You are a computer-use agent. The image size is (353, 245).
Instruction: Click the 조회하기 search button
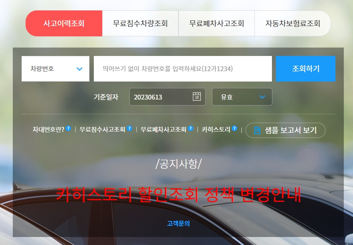(x=305, y=68)
